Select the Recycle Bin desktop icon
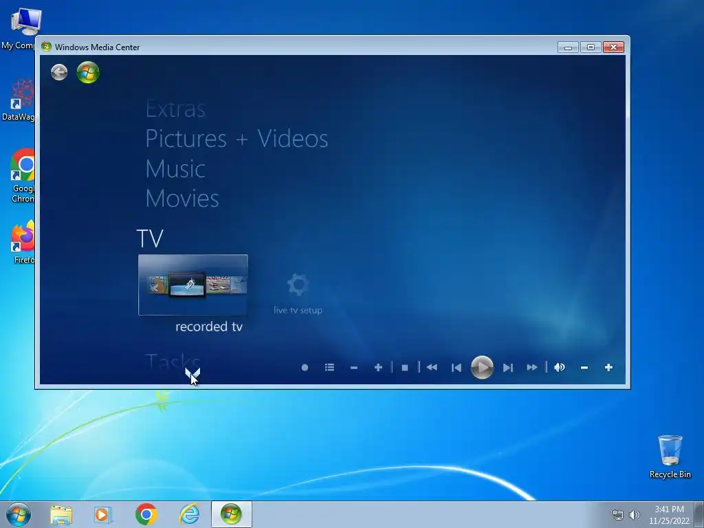The width and height of the screenshot is (704, 528). coord(670,456)
